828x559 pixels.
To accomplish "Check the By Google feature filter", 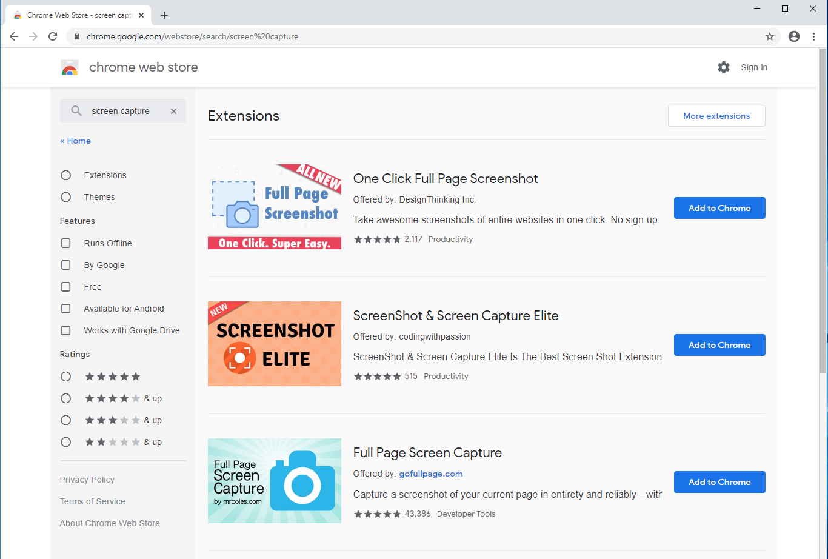I will pos(66,265).
